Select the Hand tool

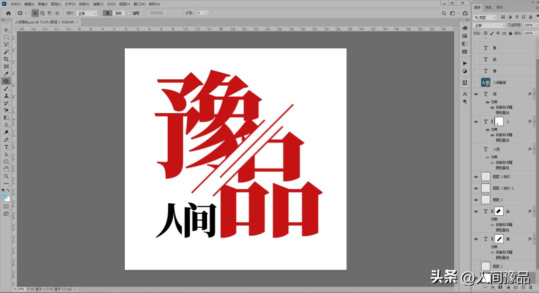click(x=6, y=168)
